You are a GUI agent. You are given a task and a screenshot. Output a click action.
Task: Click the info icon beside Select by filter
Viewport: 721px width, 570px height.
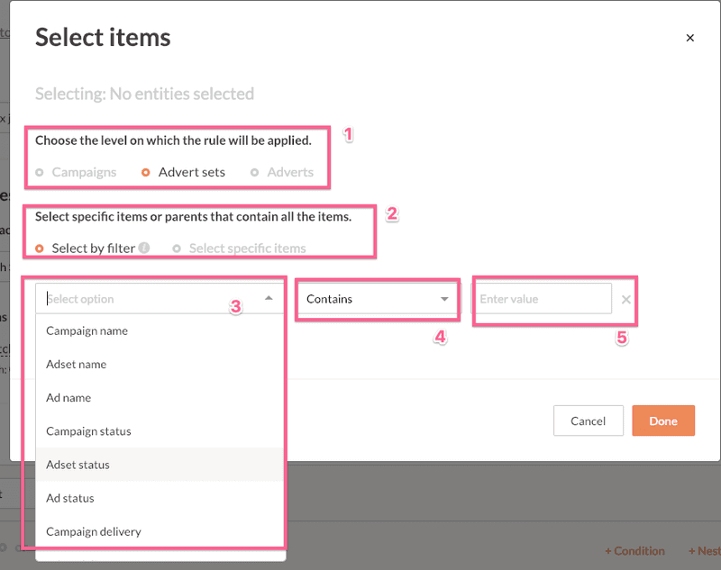coord(144,248)
